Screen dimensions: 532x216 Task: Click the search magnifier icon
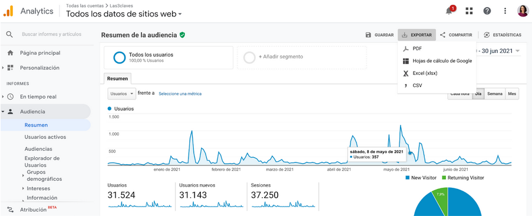(x=9, y=34)
